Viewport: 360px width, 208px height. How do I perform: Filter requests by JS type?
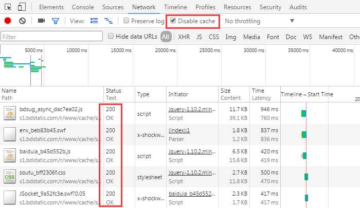pyautogui.click(x=199, y=37)
